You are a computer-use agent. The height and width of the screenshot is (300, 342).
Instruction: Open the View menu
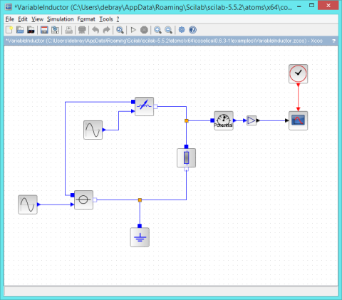(37, 19)
